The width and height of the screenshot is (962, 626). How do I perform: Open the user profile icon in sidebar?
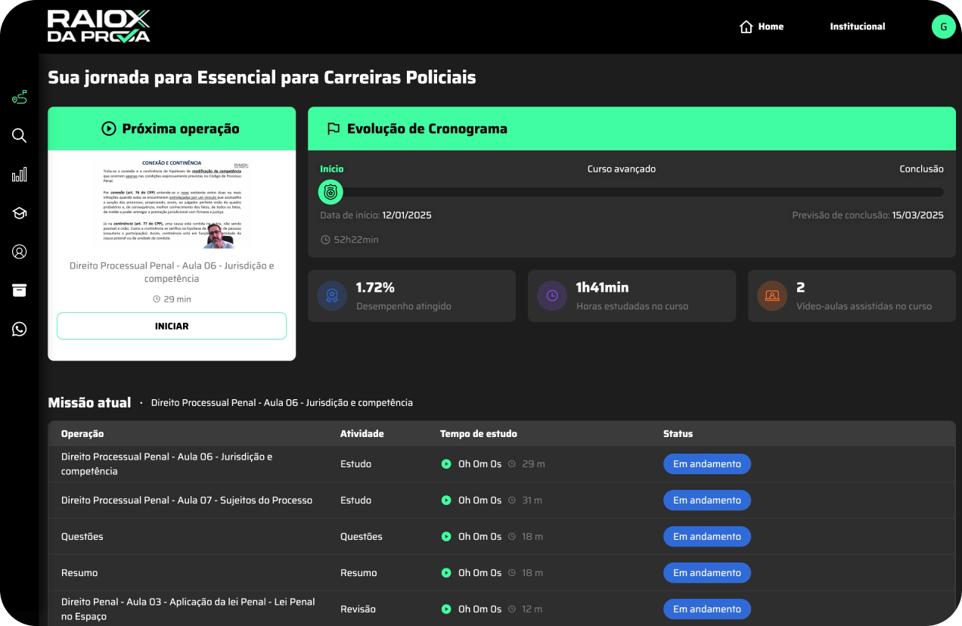click(x=20, y=252)
